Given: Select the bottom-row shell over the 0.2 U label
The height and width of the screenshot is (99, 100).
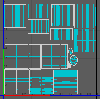Looking at the screenshot, I should click(x=23, y=82).
